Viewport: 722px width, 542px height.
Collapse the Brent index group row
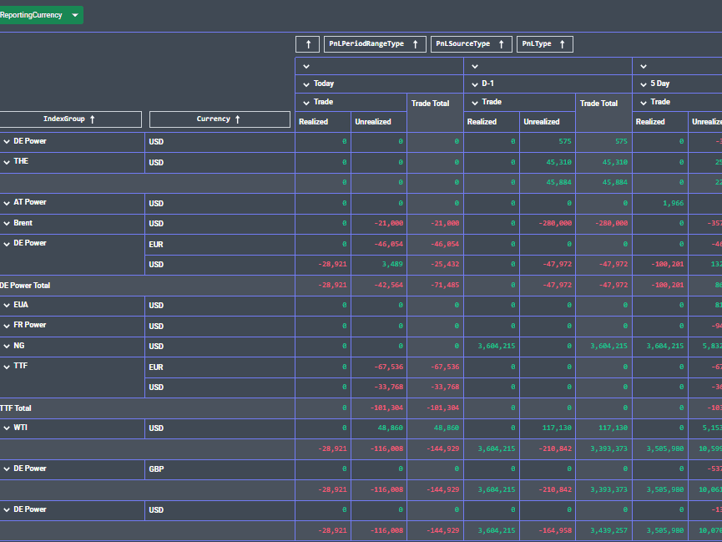[7, 224]
